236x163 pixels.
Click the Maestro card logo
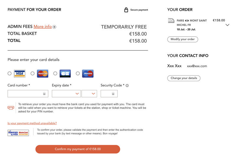coord(88,74)
